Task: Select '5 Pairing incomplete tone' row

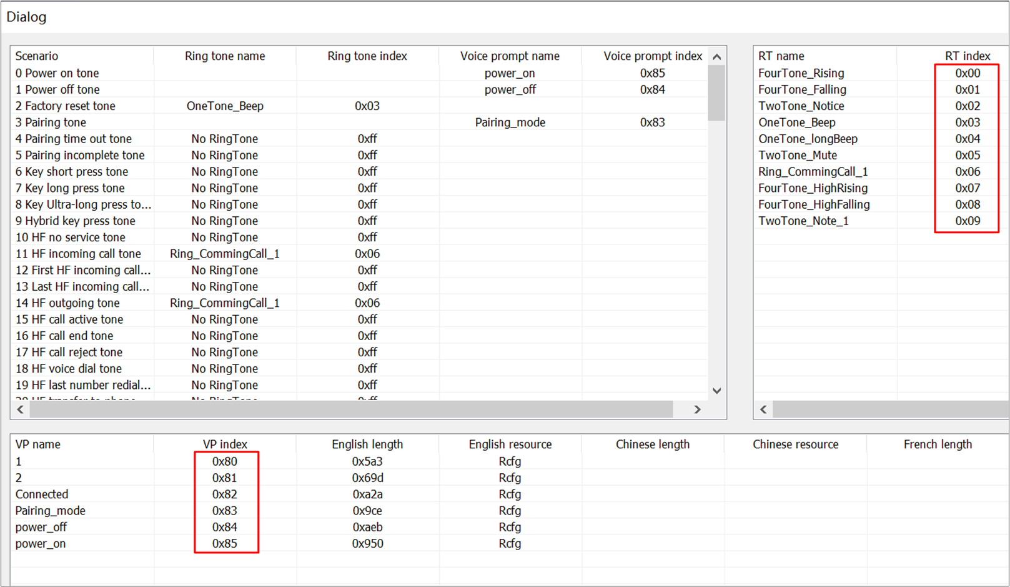Action: coord(360,155)
